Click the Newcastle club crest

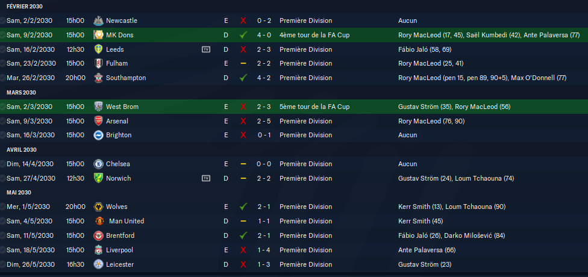click(98, 20)
